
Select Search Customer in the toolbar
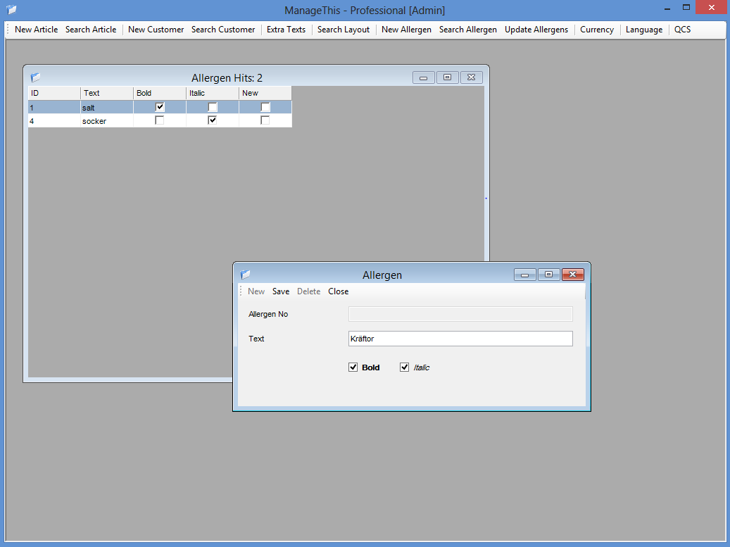coord(223,30)
